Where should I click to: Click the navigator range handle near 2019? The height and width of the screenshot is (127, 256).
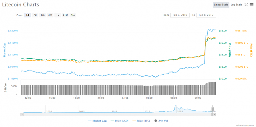tap(212, 109)
